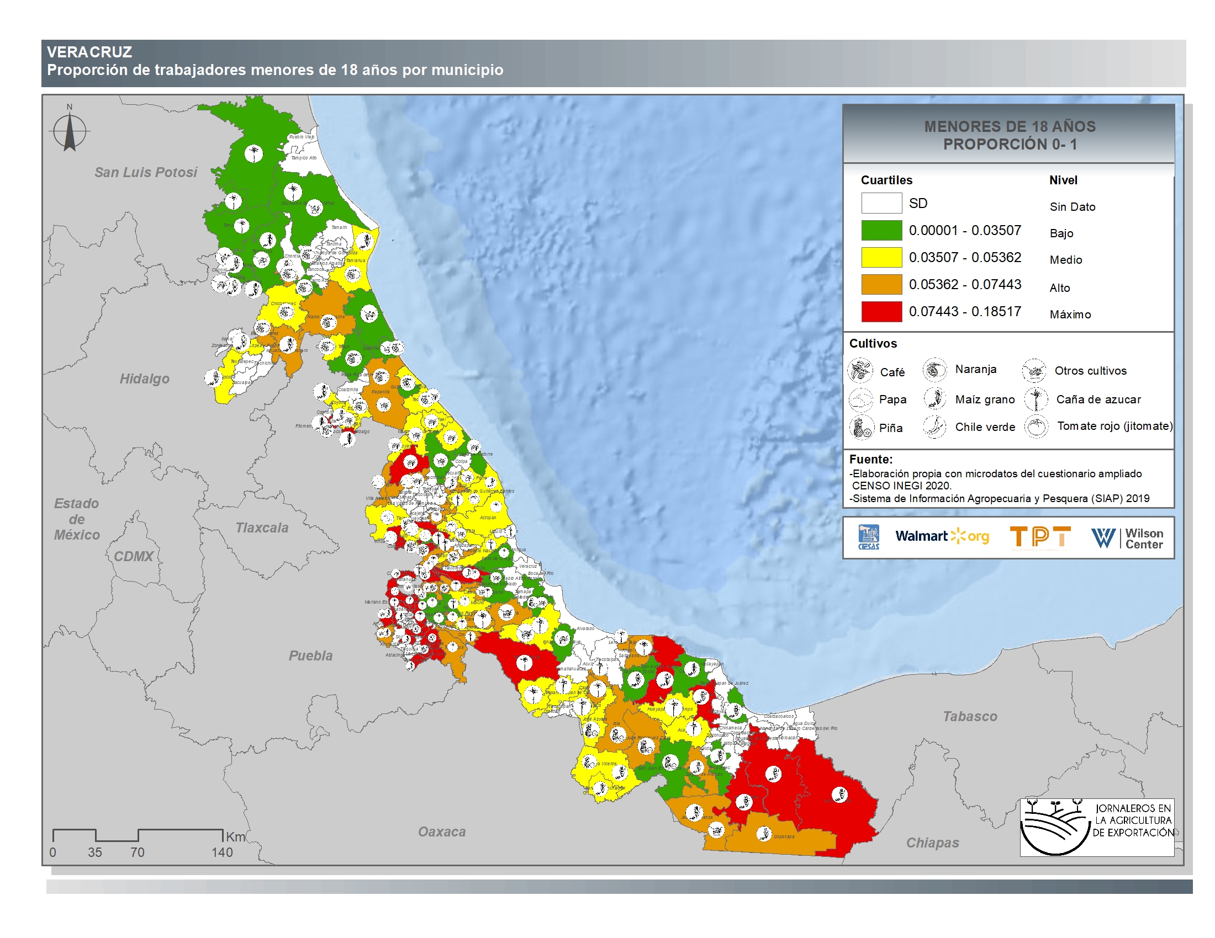Click the Maíz grano legend icon
This screenshot has width=1215, height=938.
pyautogui.click(x=934, y=398)
